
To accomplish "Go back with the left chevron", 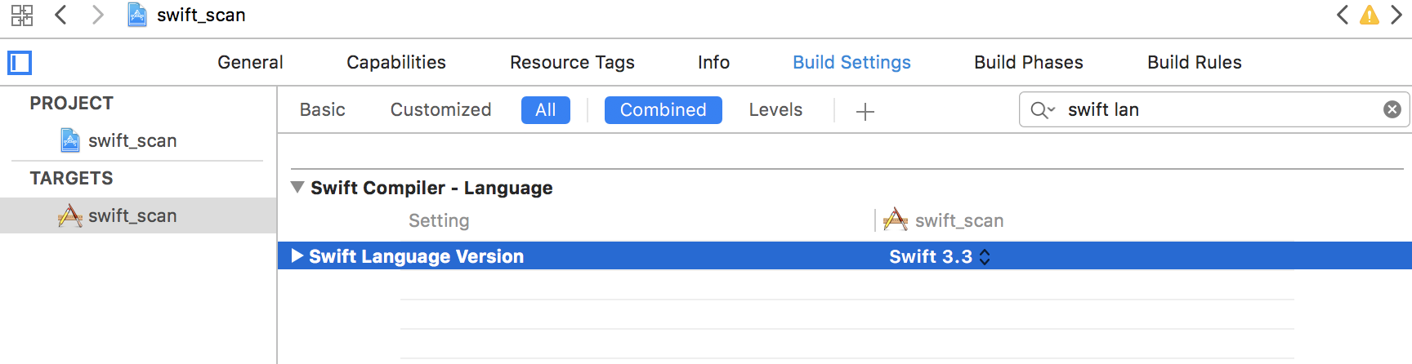I will 60,15.
